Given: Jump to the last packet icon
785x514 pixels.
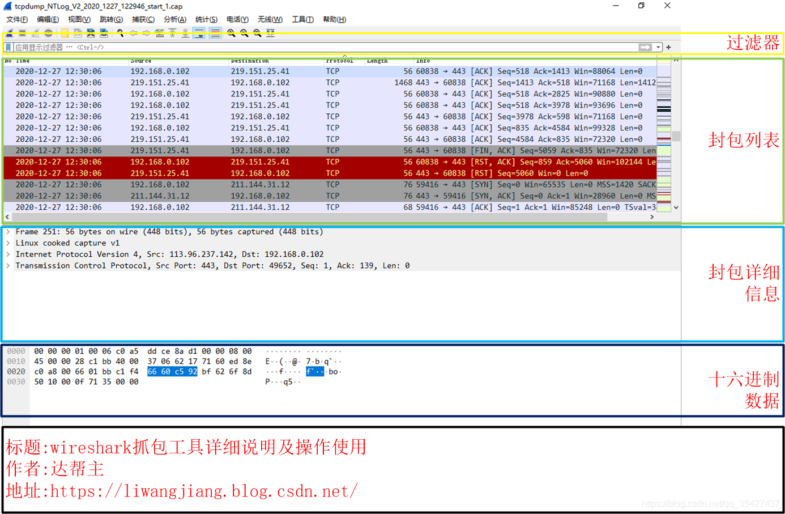Looking at the screenshot, I should (185, 33).
